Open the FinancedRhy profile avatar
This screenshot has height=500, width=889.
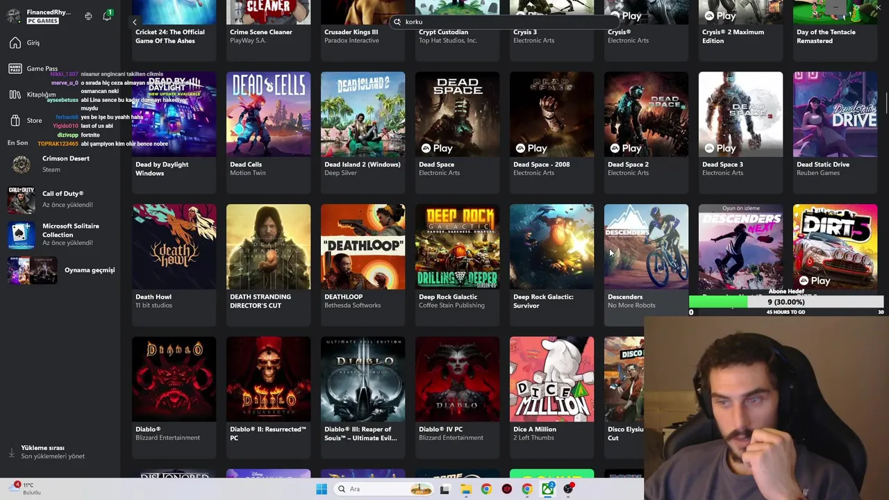click(x=13, y=16)
